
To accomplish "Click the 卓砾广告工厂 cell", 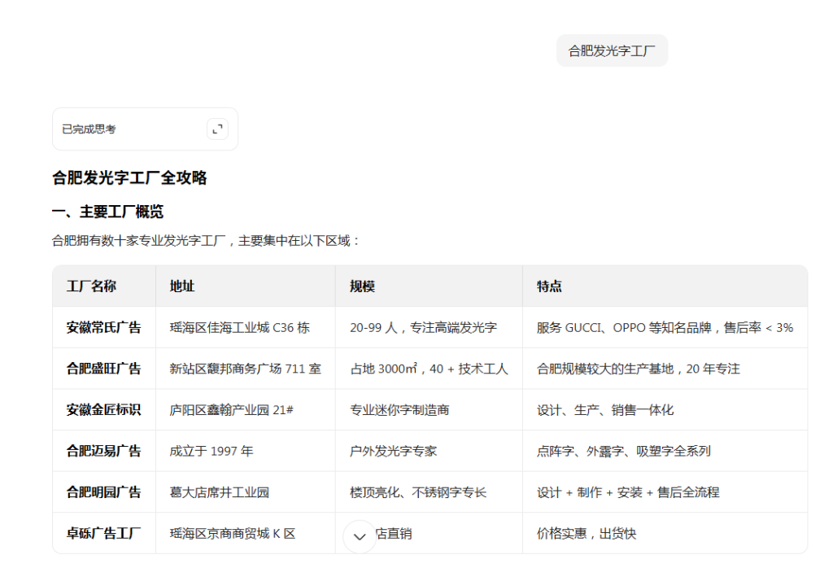I will tap(102, 532).
